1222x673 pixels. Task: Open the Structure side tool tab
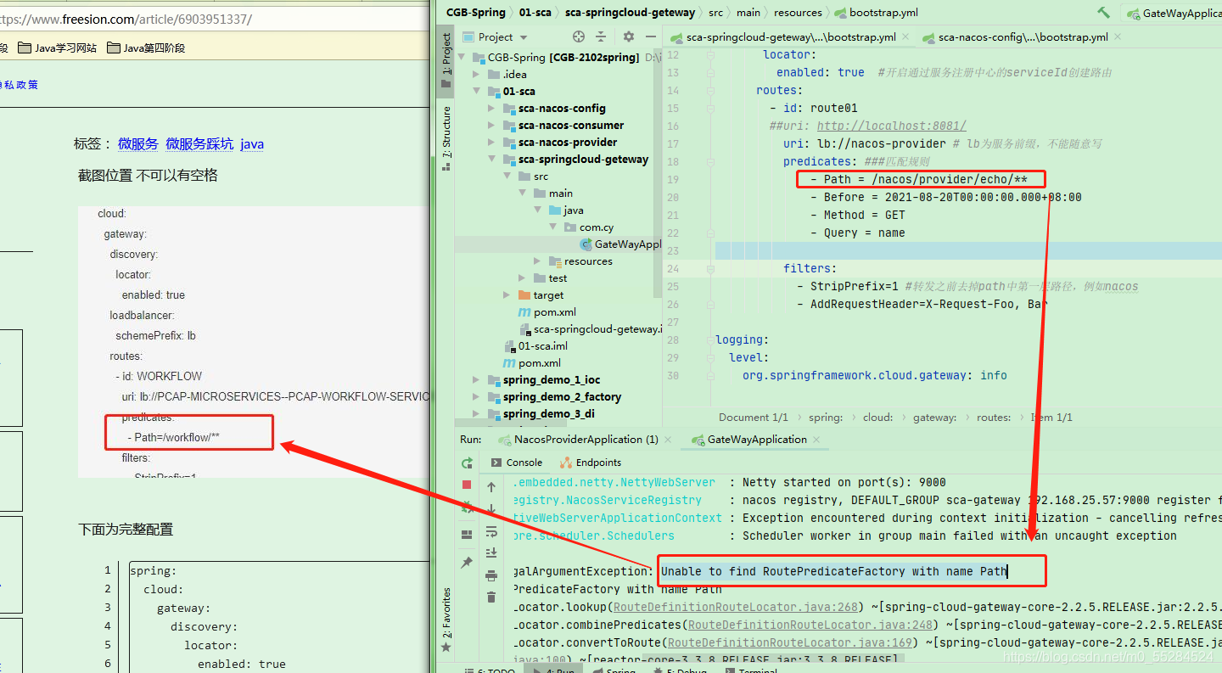(x=446, y=138)
